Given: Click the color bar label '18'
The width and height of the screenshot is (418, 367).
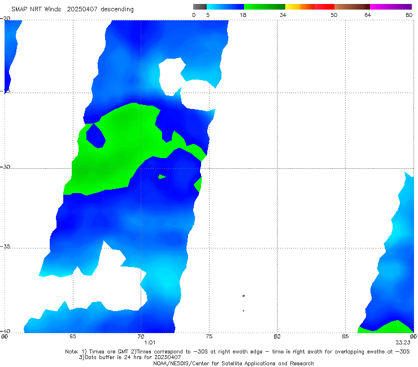Looking at the screenshot, I should point(243,15).
